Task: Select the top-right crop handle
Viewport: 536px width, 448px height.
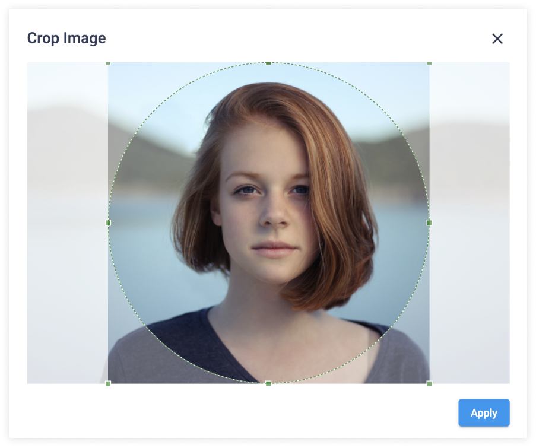Action: click(x=429, y=63)
